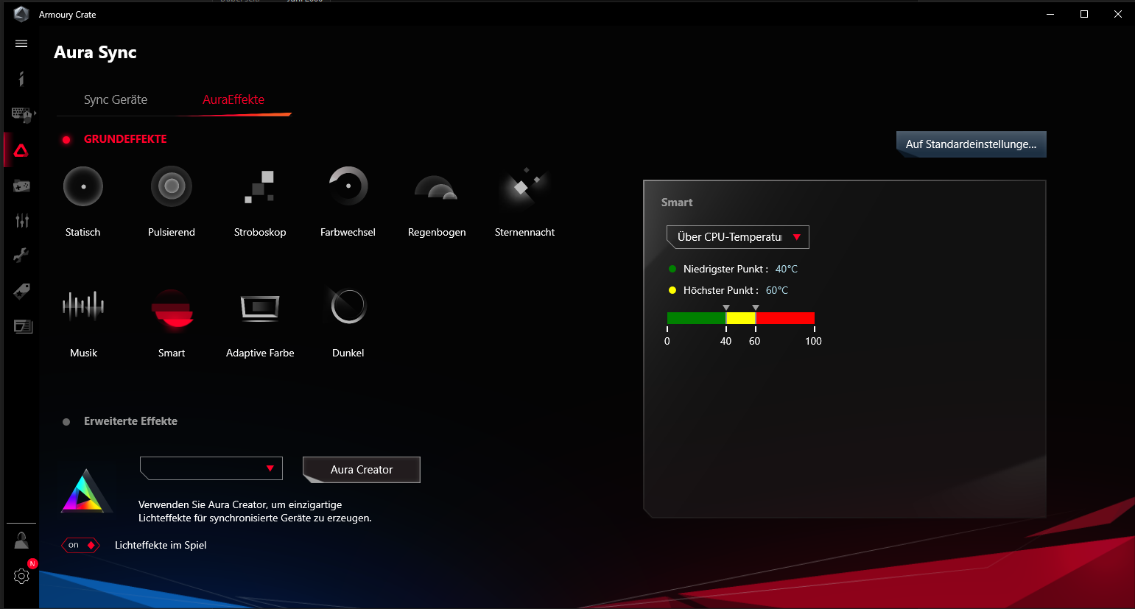Image resolution: width=1135 pixels, height=609 pixels.
Task: Click the Höchster Punkt label
Action: [x=721, y=290]
